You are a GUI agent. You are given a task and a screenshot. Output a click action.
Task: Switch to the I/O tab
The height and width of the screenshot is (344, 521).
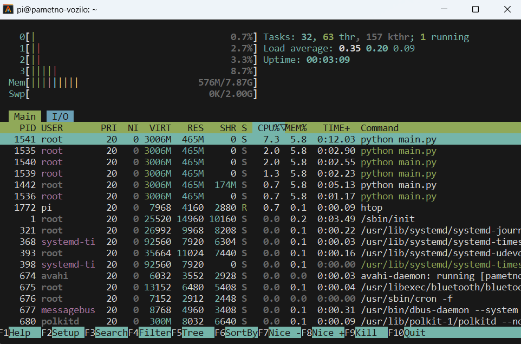tap(60, 116)
